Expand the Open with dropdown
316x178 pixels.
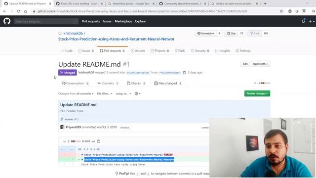[260, 64]
